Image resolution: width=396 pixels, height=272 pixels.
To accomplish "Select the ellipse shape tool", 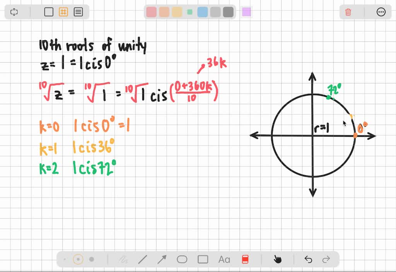I will (x=182, y=259).
